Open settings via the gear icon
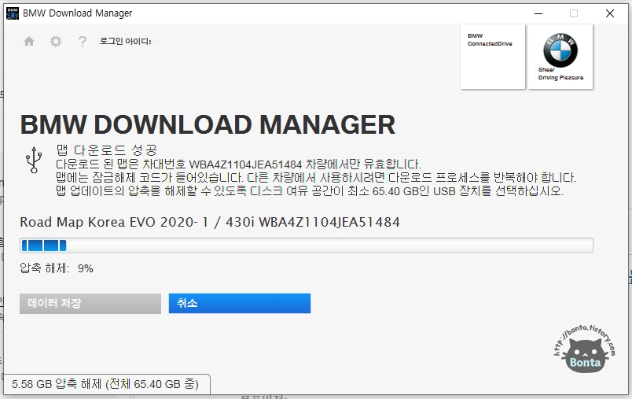This screenshot has width=632, height=399. pyautogui.click(x=56, y=41)
